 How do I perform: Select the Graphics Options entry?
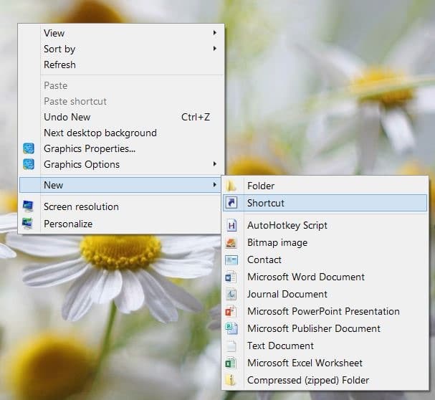[x=121, y=164]
